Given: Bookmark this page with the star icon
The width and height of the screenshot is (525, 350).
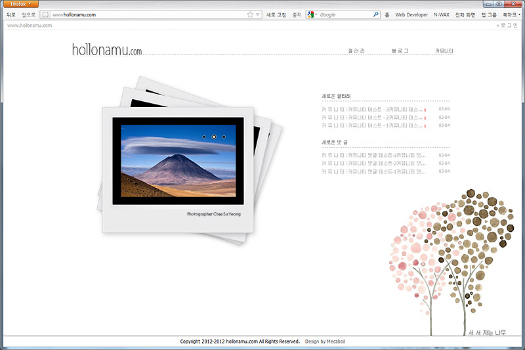Looking at the screenshot, I should pyautogui.click(x=250, y=14).
